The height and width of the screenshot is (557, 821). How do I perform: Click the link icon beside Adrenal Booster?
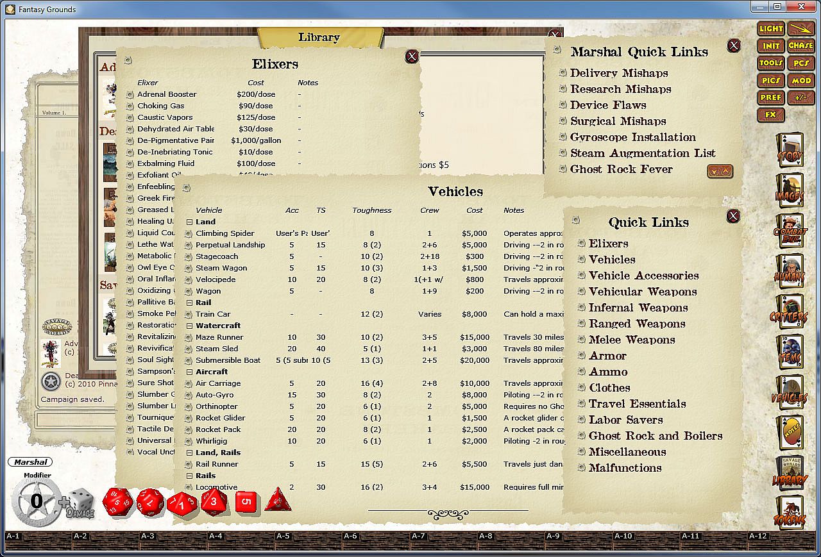tap(130, 94)
